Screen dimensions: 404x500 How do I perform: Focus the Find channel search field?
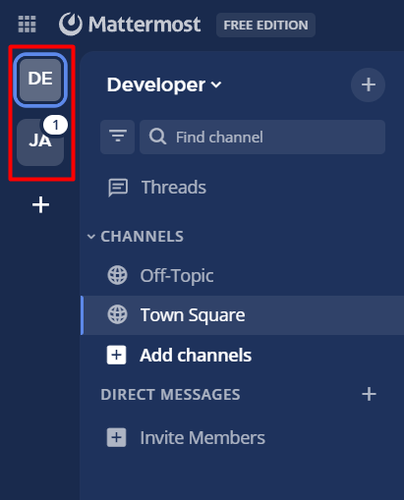(262, 137)
